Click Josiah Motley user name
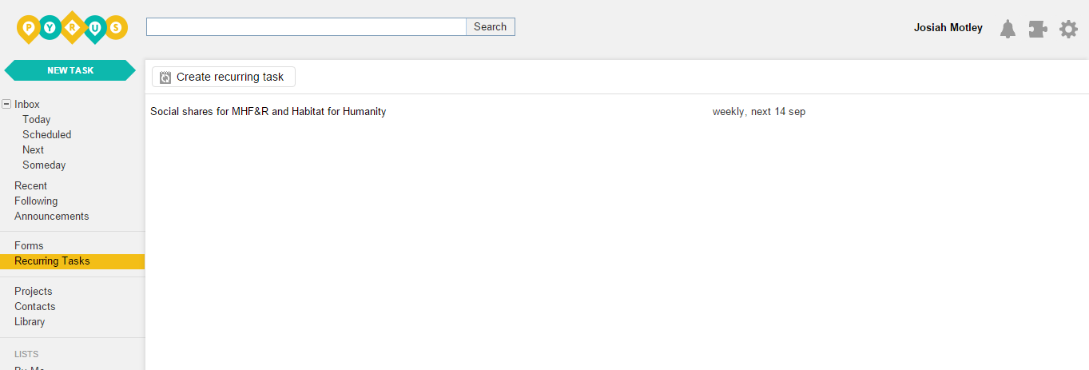 (x=948, y=28)
